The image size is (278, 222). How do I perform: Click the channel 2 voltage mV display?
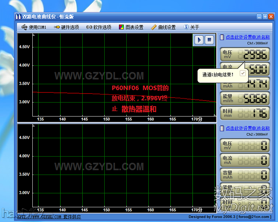click(245, 146)
